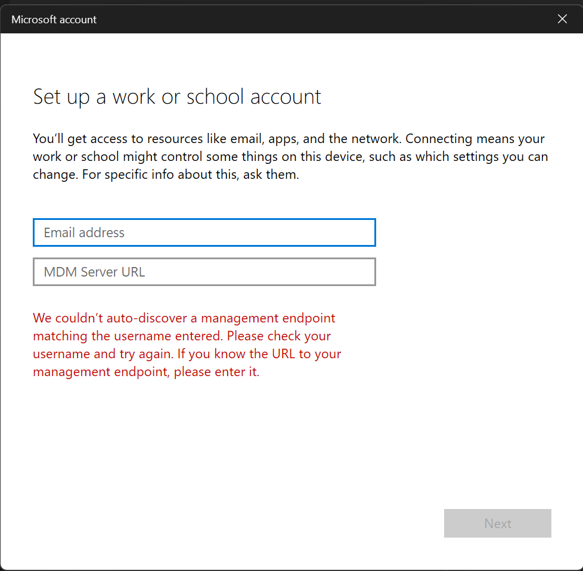
Task: Click the Email address input field
Action: (x=204, y=232)
